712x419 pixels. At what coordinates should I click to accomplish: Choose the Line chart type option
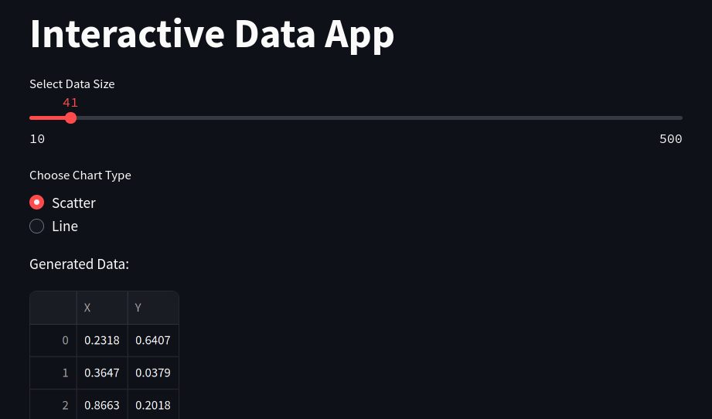36,227
